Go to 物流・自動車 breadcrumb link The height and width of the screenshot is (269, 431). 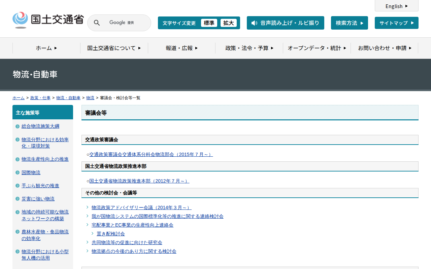pos(68,98)
